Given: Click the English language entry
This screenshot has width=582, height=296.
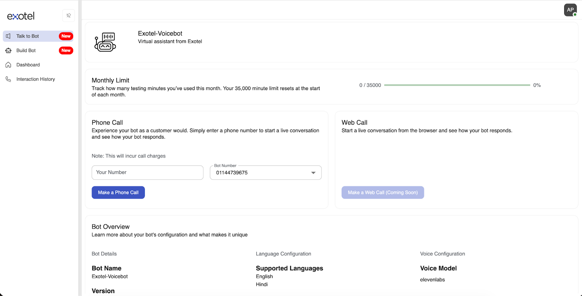Looking at the screenshot, I should (264, 276).
